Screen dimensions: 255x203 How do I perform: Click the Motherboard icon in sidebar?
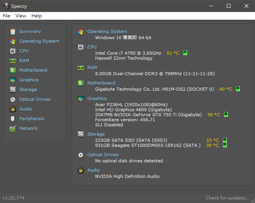pyautogui.click(x=13, y=70)
